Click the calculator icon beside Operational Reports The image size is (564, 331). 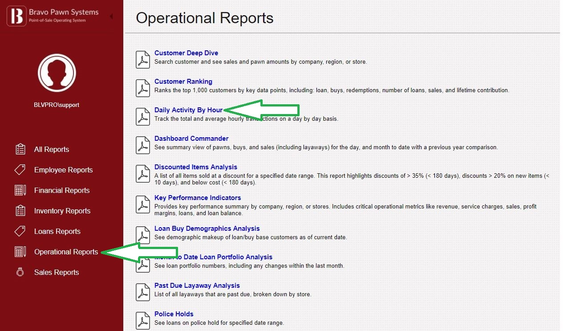click(20, 252)
